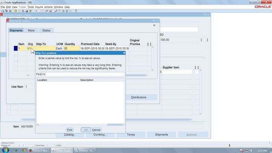
Task: Click the Folder Tools toolbar icon
Action: (x=71, y=11)
